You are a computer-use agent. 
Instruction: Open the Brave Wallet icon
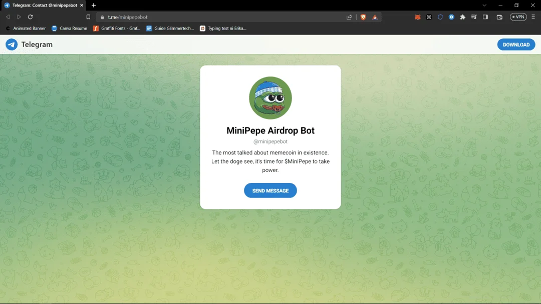click(x=499, y=17)
